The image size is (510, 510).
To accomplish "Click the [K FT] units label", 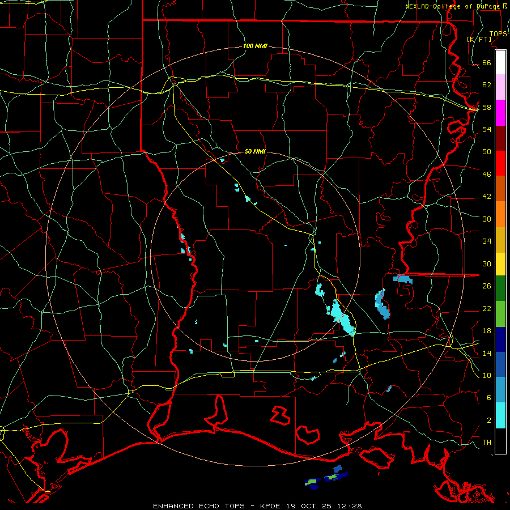I will coord(479,39).
